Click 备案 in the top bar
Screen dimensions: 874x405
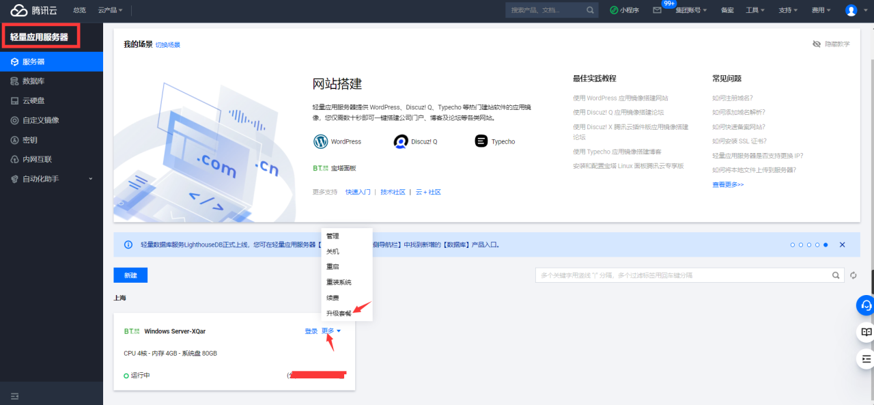[x=727, y=10]
